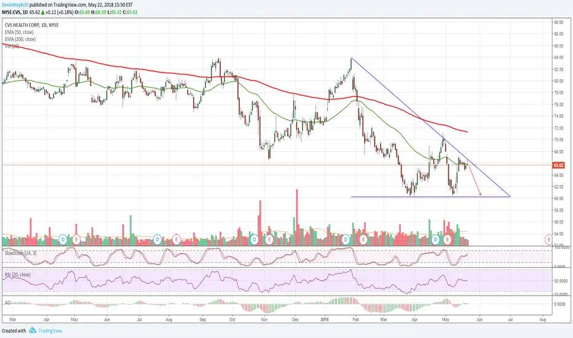Click the late-April 2017 dividend D marker
This screenshot has width=573, height=338.
pyautogui.click(x=63, y=240)
